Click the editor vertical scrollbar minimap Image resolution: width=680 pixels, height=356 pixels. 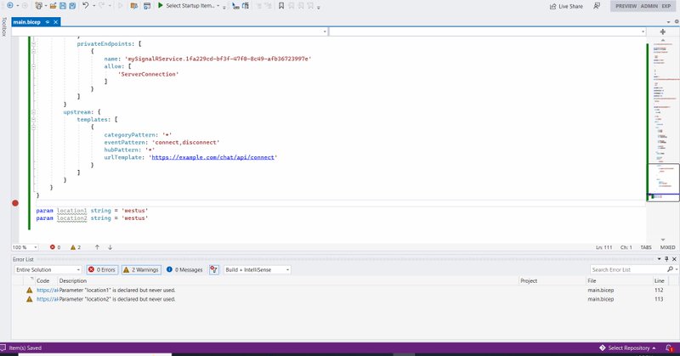pos(663,139)
